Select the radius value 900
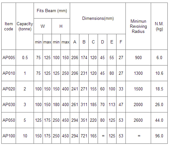Viewport: 169px width, 146px height. click(138, 58)
